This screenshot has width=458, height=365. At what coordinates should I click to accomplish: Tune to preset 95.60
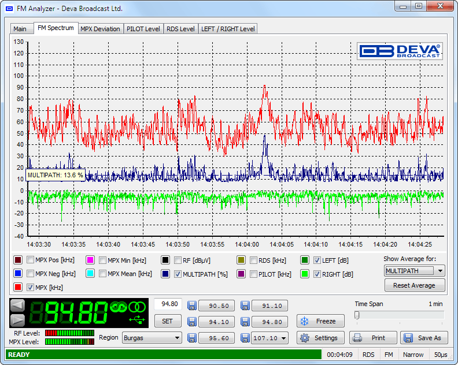216,338
